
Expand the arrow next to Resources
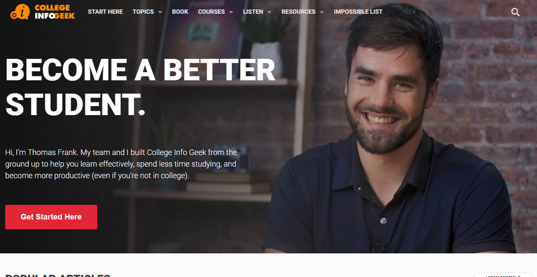pyautogui.click(x=322, y=12)
